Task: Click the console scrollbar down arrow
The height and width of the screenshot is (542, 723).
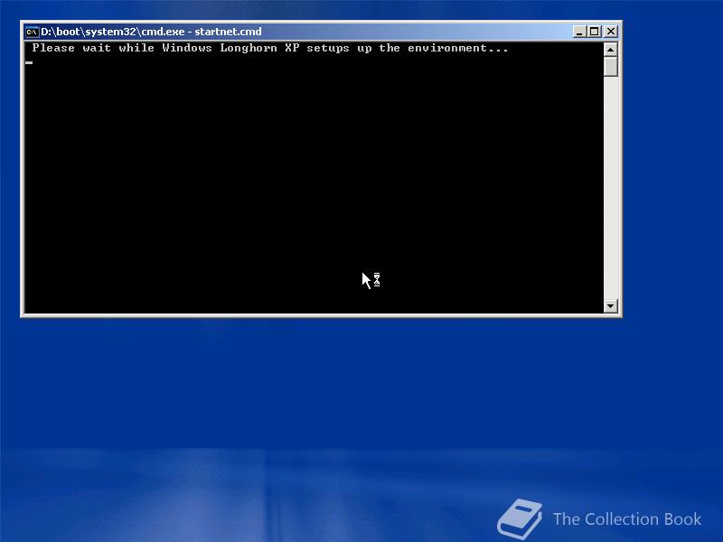Action: coord(611,305)
